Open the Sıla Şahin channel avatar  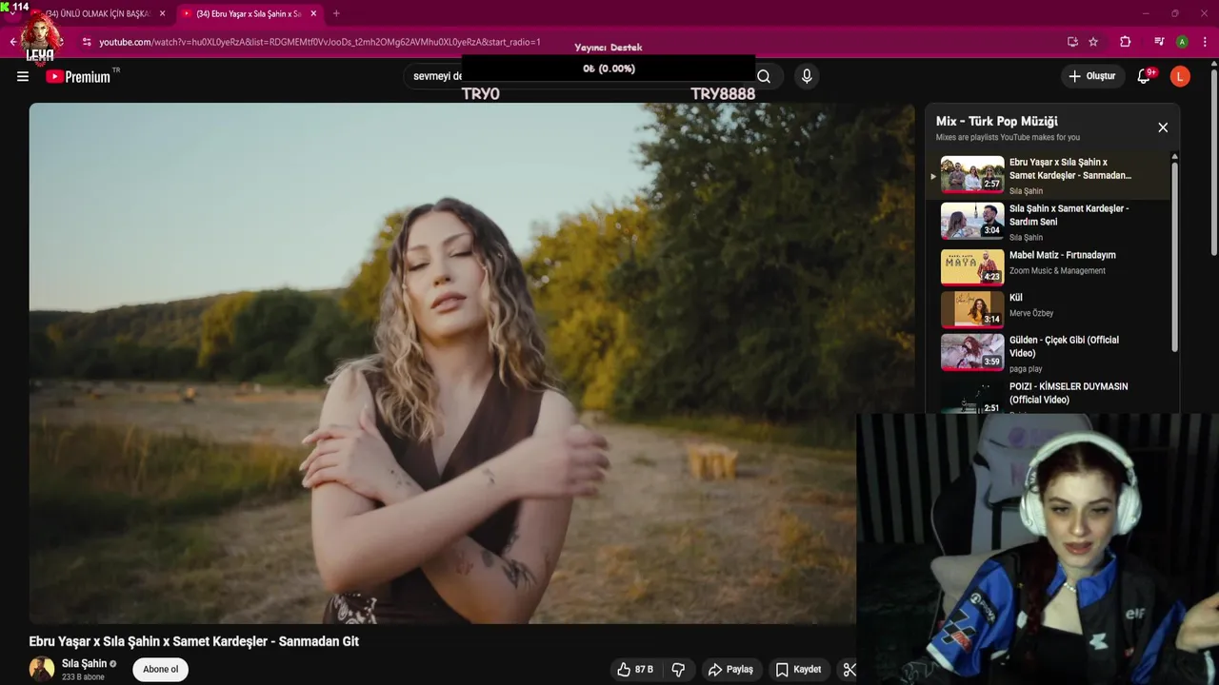pyautogui.click(x=42, y=669)
